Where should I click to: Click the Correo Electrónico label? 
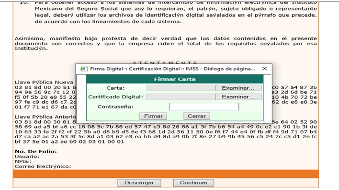click(x=43, y=166)
